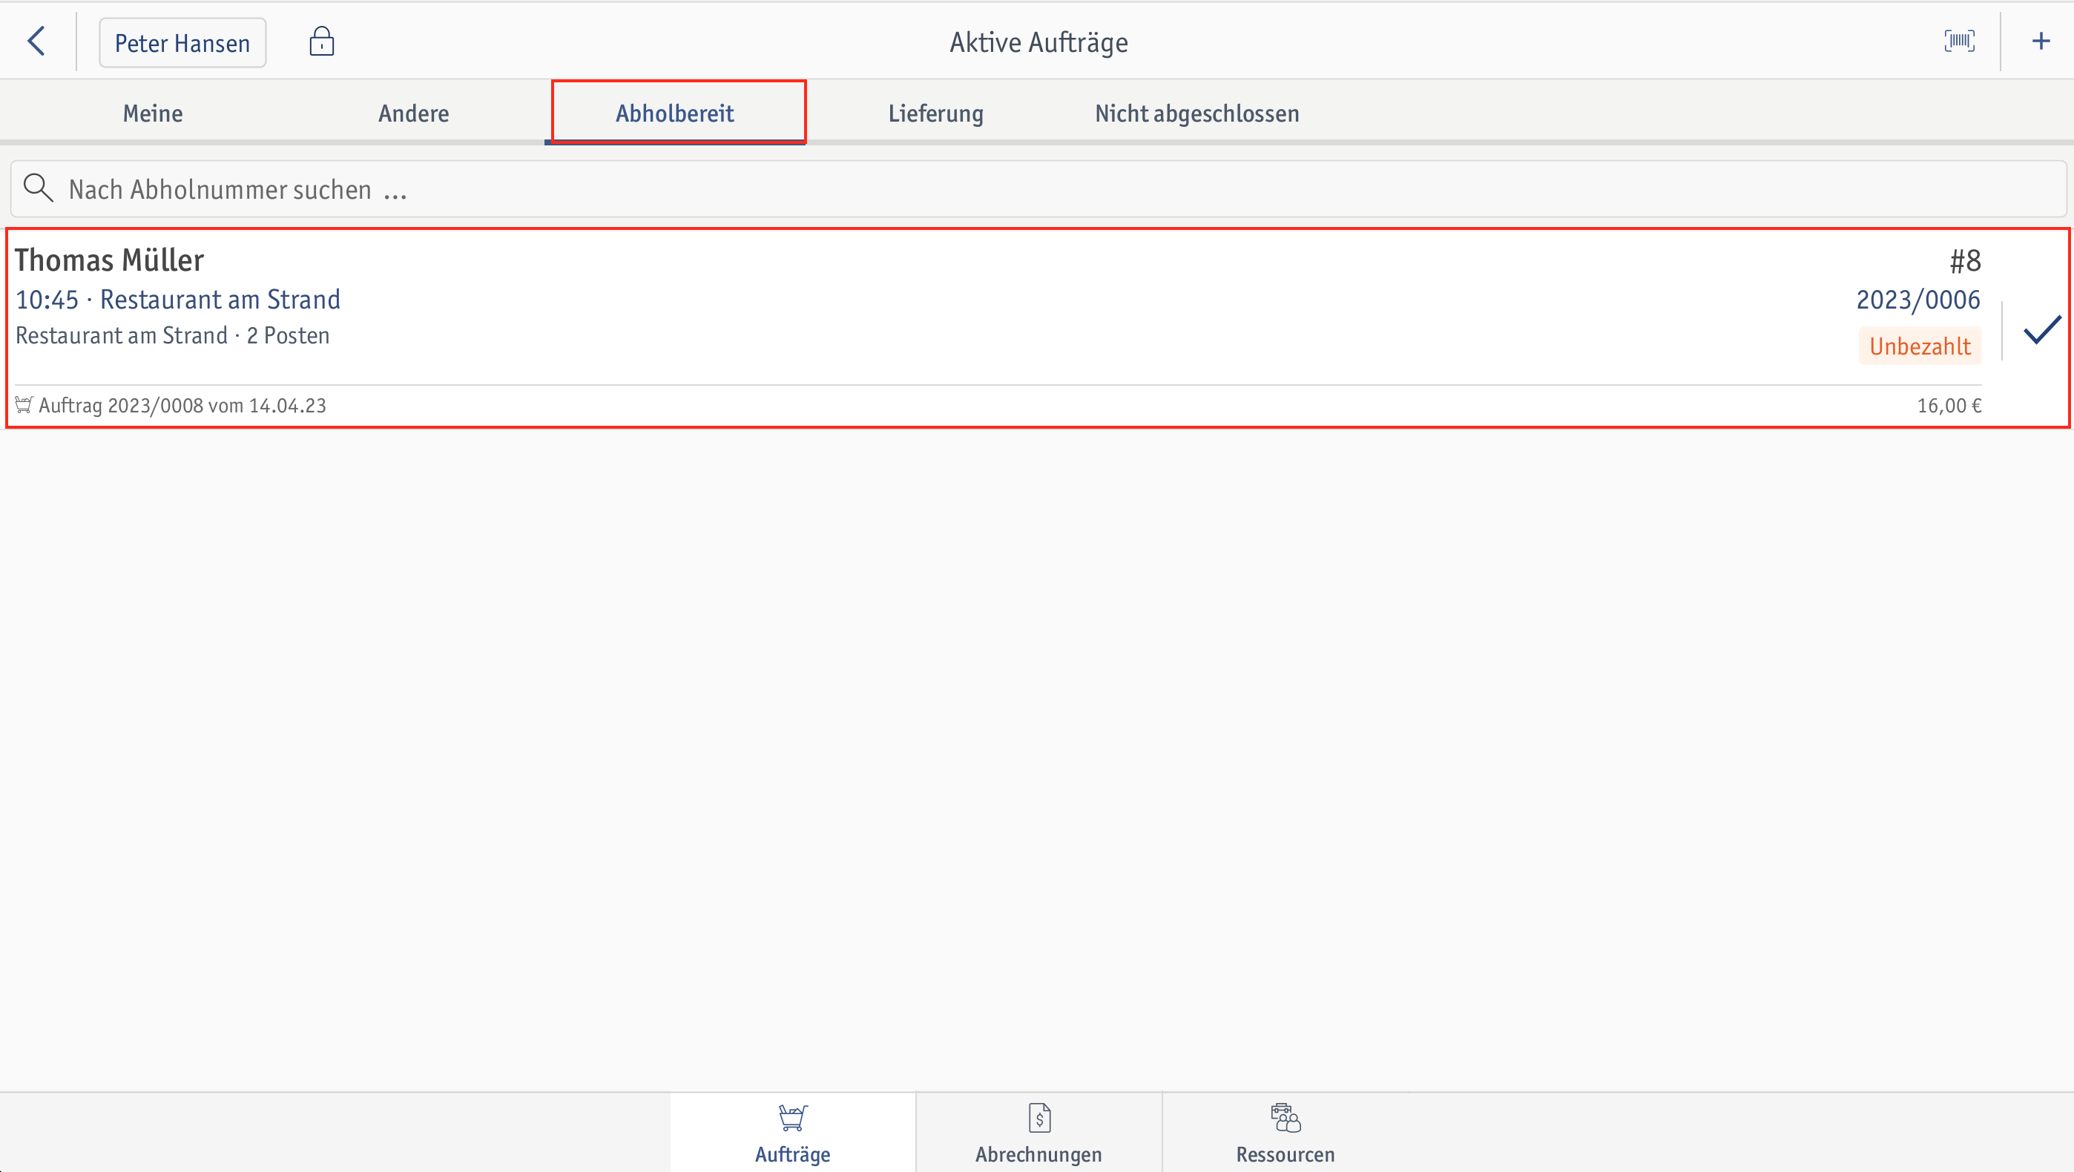The image size is (2074, 1172).
Task: Open the Abrechnungen bottom navigation tab
Action: (x=1038, y=1133)
